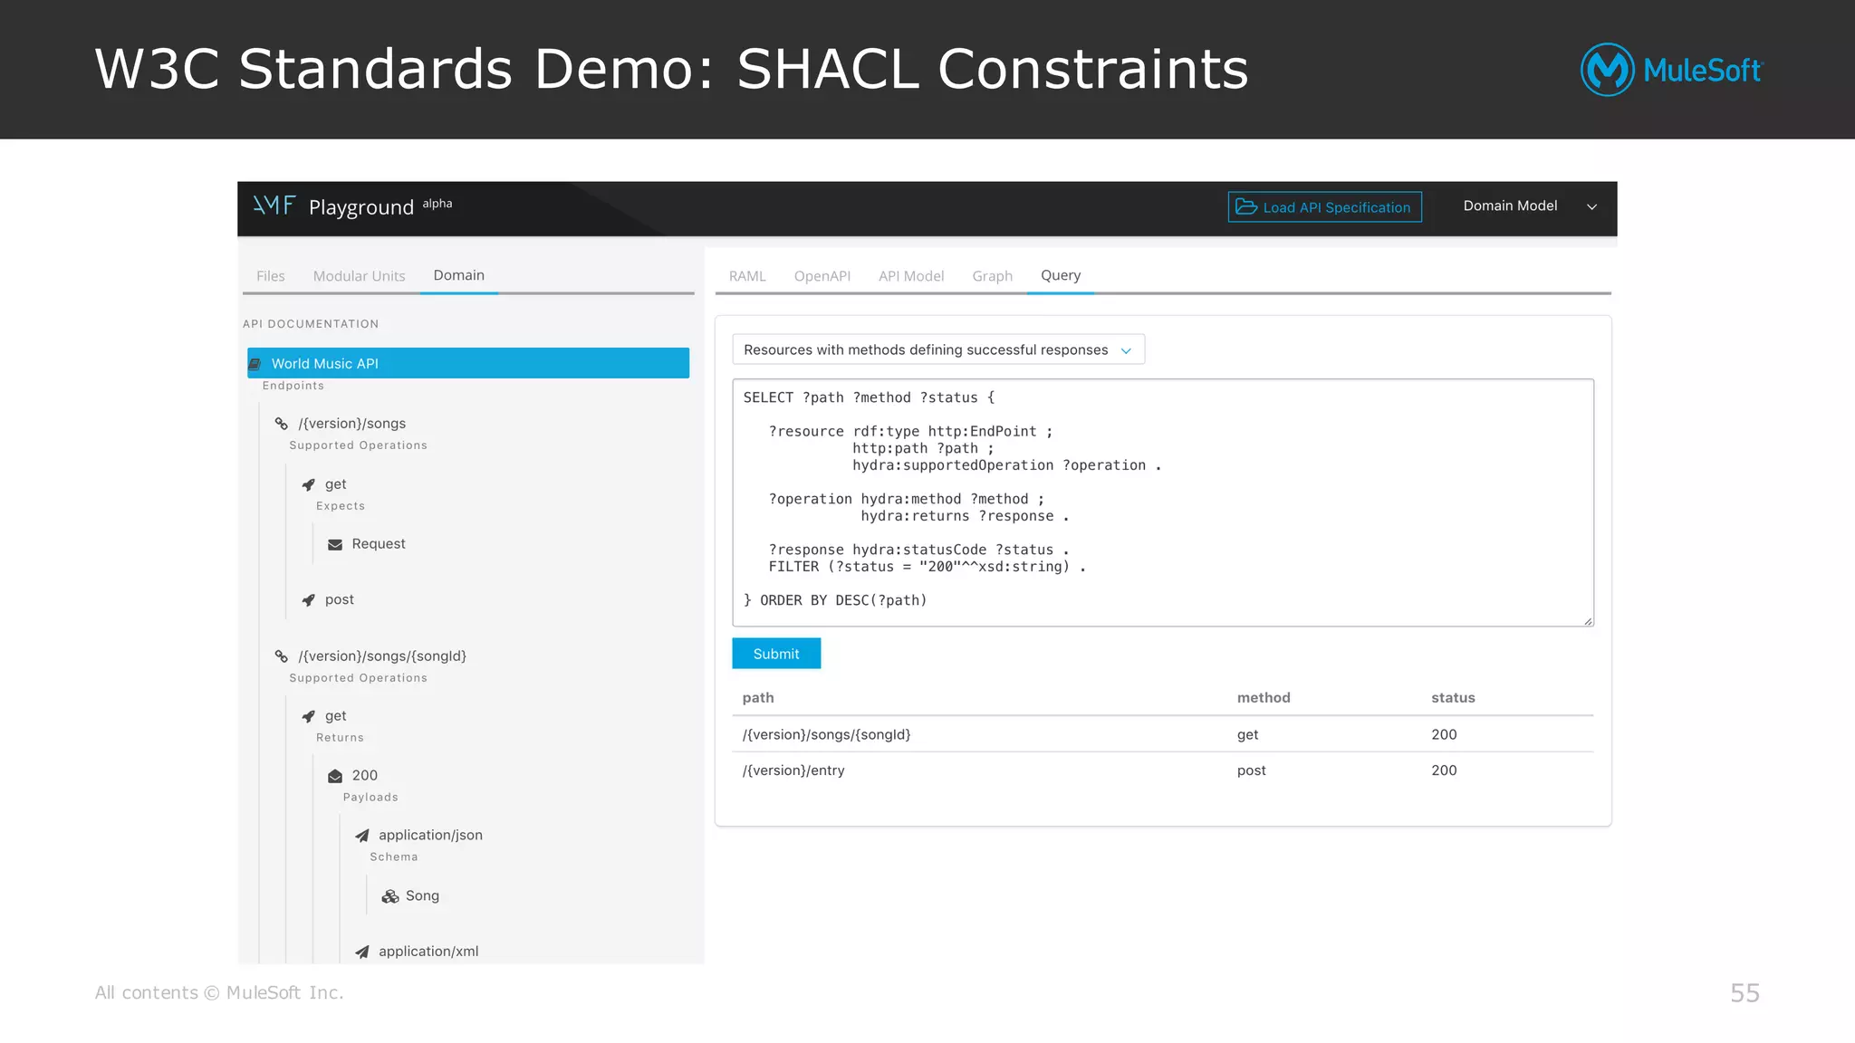Click the link icon beside /{version}/songs/{songId}
1855x1043 pixels.
coord(282,656)
